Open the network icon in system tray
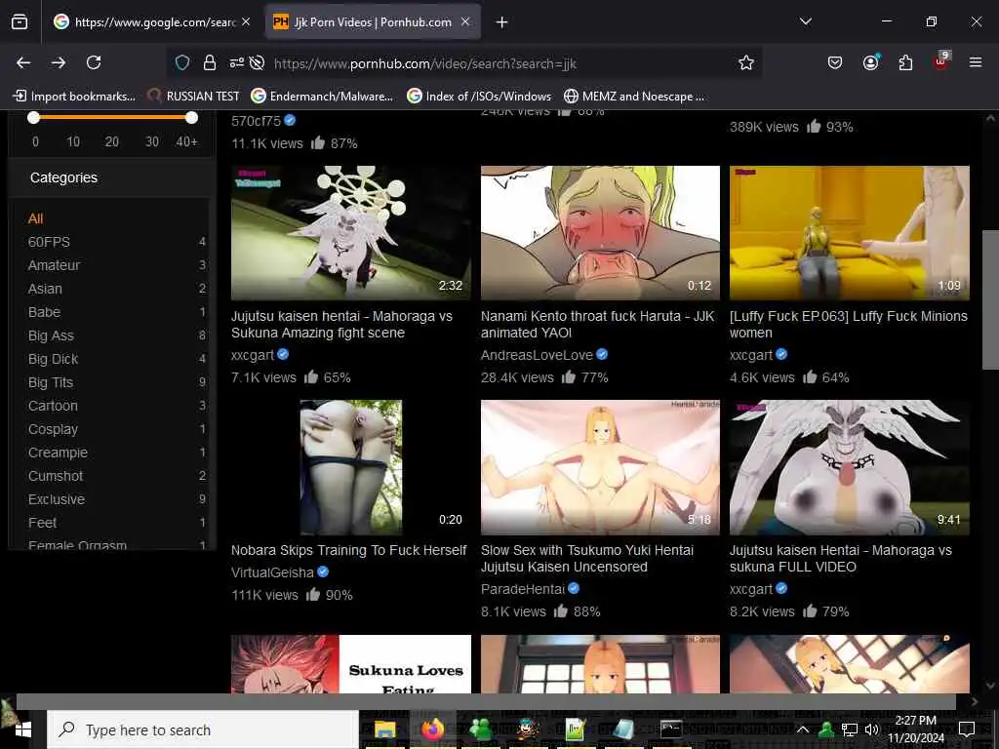Image resolution: width=999 pixels, height=749 pixels. click(x=850, y=729)
